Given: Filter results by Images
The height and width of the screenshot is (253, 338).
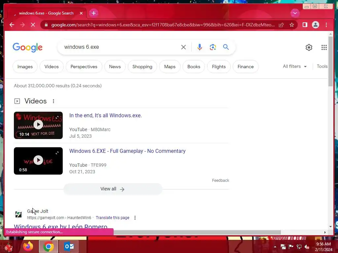Looking at the screenshot, I should [x=25, y=67].
